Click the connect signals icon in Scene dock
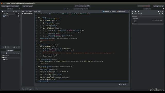Image resolution: width=165 pixels, height=93 pixels. click(13, 11)
